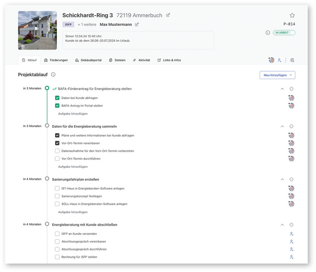The image size is (316, 272).
Task: Star the Schickhardt-Ring 3 project
Action: (x=292, y=15)
